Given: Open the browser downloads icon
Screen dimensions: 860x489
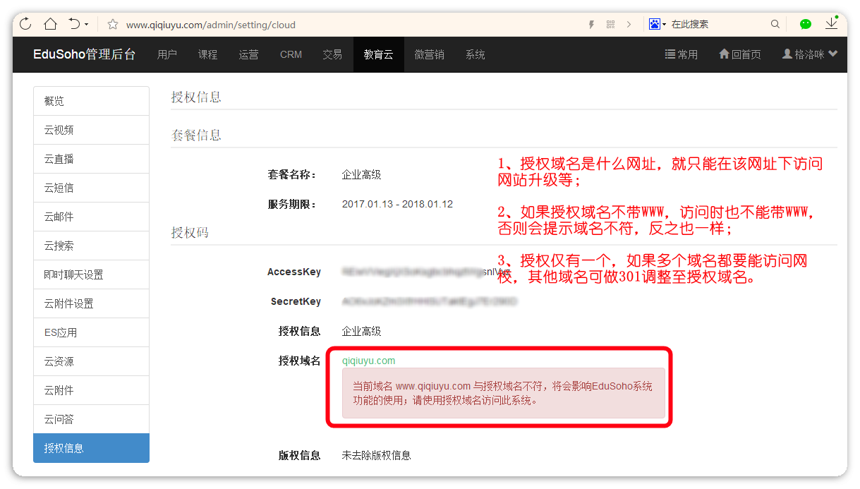Looking at the screenshot, I should pyautogui.click(x=832, y=24).
